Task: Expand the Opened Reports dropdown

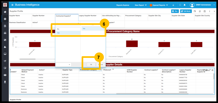Action: [159, 5]
